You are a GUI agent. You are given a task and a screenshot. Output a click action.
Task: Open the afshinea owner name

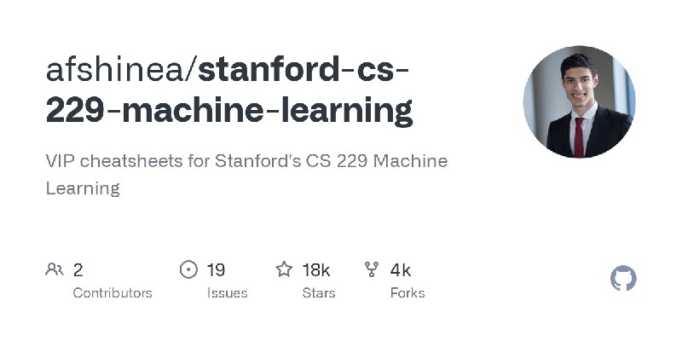115,70
